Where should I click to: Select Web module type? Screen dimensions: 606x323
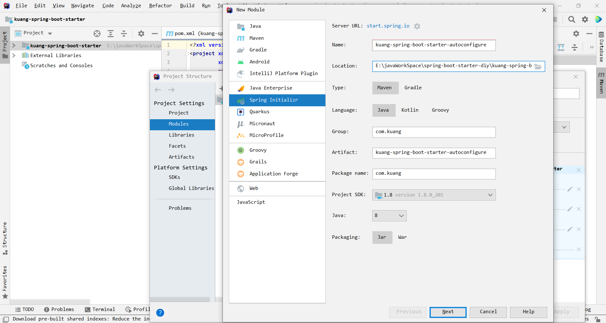(x=277, y=188)
